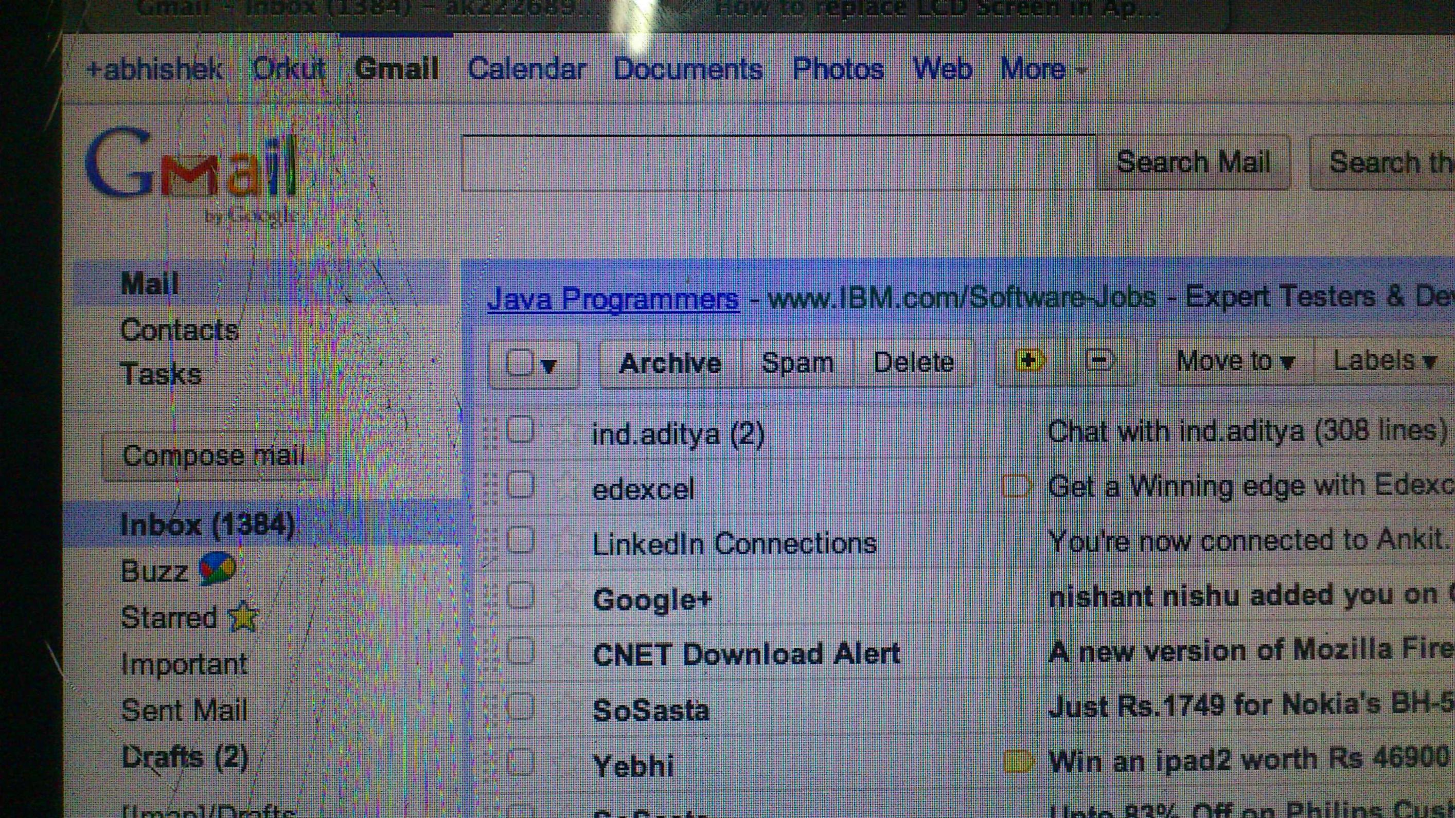Click the Archive button

[670, 363]
